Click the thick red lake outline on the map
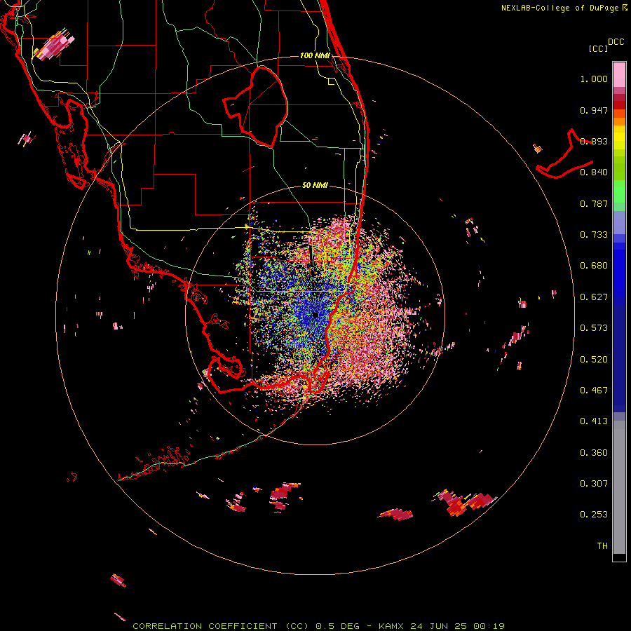Screen dimensions: 631x631 tap(257, 108)
